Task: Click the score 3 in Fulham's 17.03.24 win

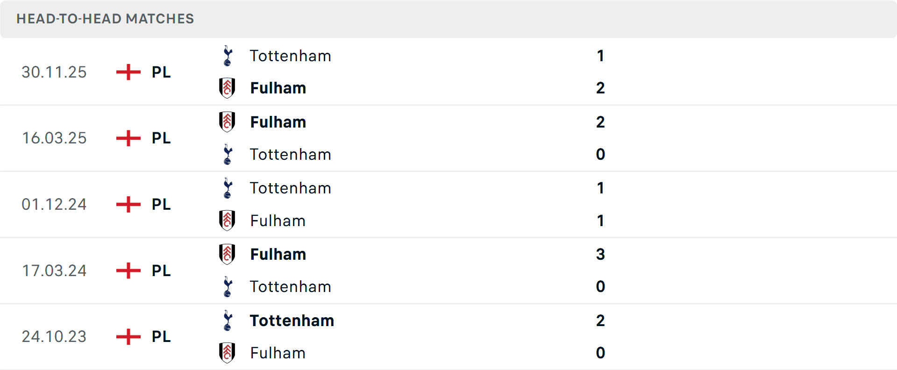Action: click(601, 255)
